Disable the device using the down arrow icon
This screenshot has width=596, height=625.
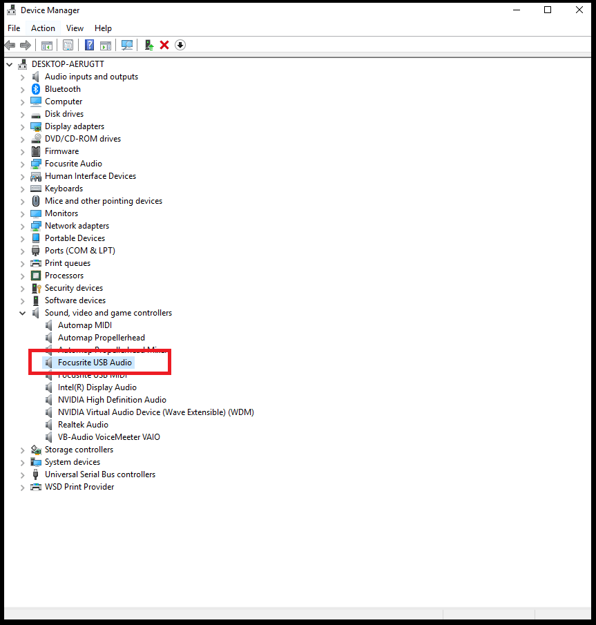click(x=180, y=45)
